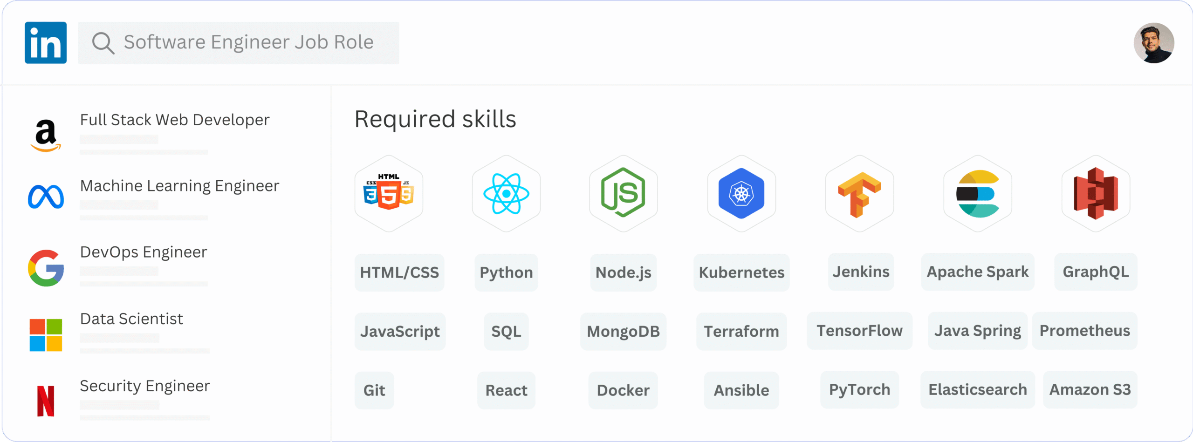This screenshot has width=1193, height=442.
Task: Select the Elasticsearch skill tag
Action: pyautogui.click(x=978, y=389)
